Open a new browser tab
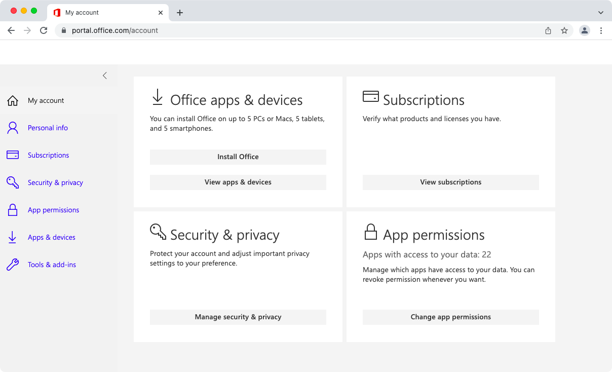Screen dimensions: 612x372 pyautogui.click(x=180, y=13)
